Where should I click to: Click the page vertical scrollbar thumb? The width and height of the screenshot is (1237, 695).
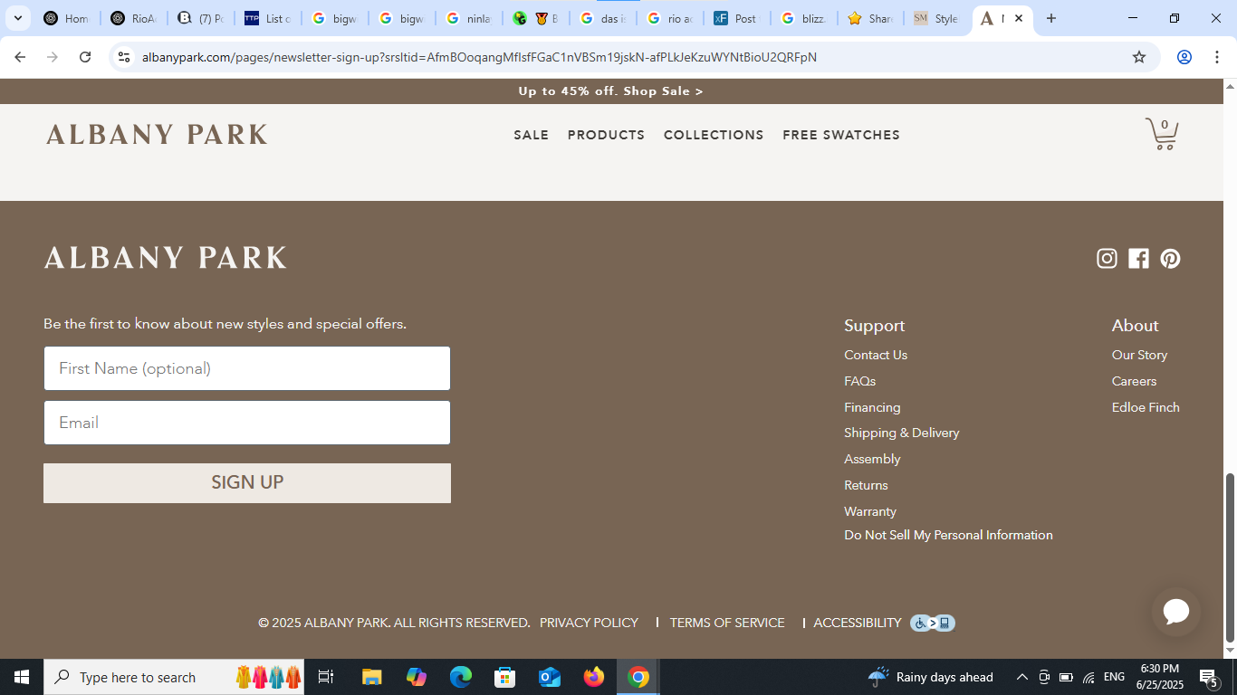pos(1230,557)
